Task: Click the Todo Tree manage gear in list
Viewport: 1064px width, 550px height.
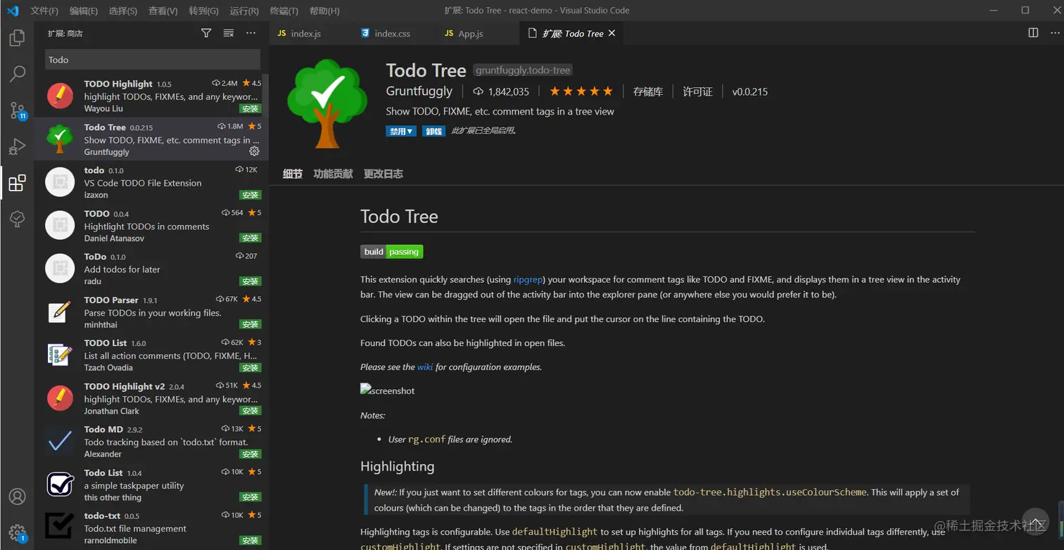Action: tap(255, 151)
